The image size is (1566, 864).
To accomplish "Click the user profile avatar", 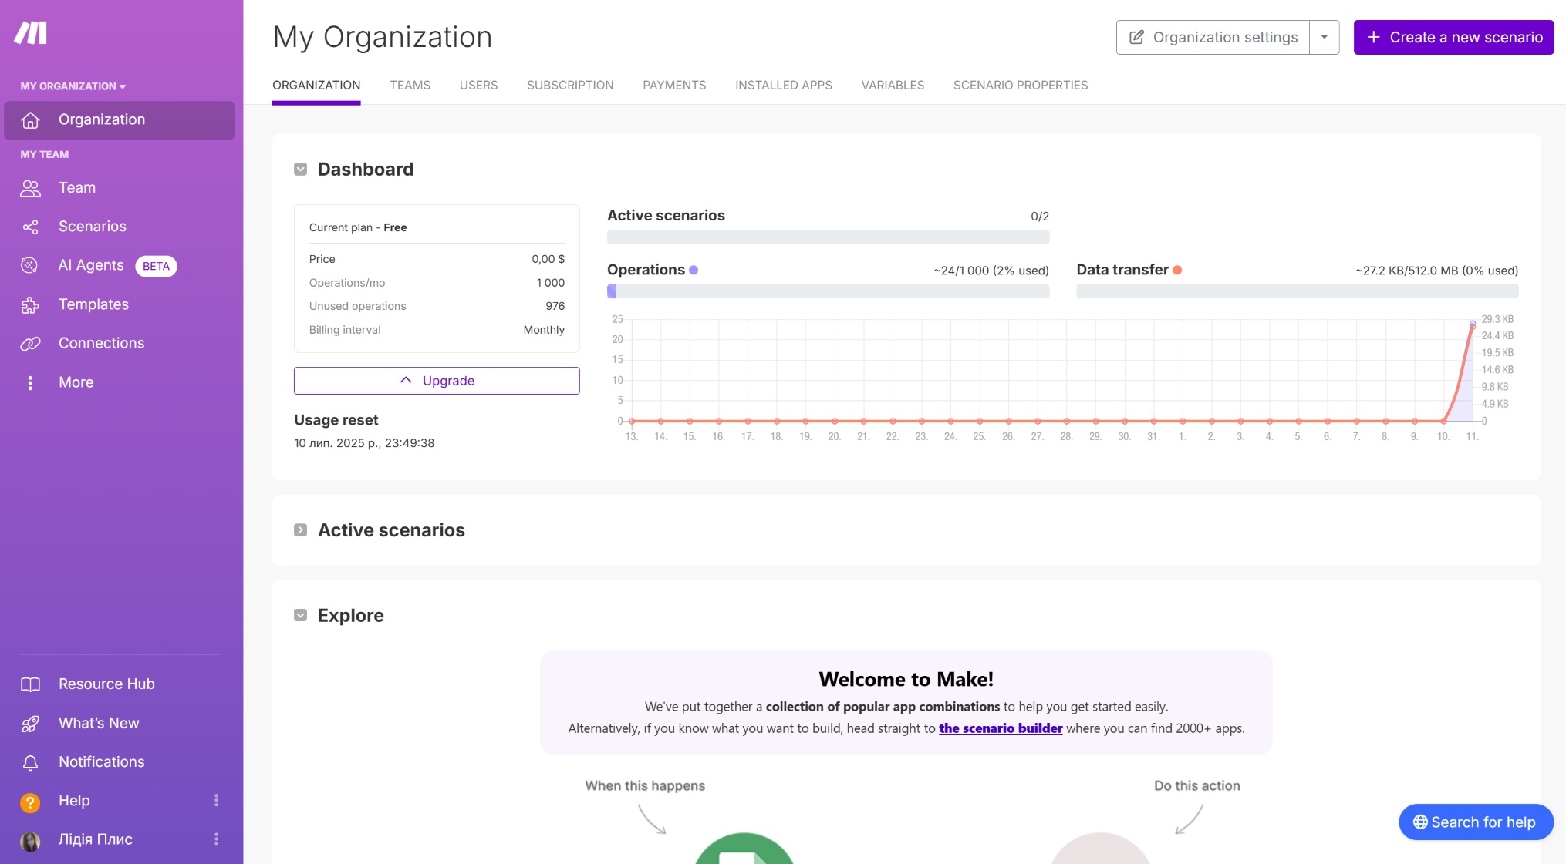I will pyautogui.click(x=30, y=841).
